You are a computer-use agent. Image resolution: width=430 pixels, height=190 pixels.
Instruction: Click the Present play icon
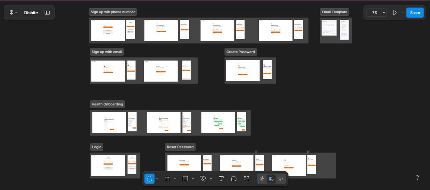coord(395,13)
